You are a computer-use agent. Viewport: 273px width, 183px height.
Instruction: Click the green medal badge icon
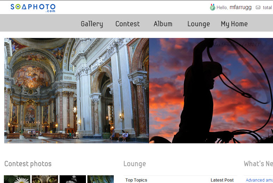(212, 7)
